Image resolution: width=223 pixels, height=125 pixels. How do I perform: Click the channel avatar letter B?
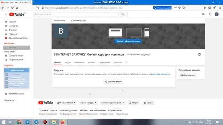(x=61, y=31)
